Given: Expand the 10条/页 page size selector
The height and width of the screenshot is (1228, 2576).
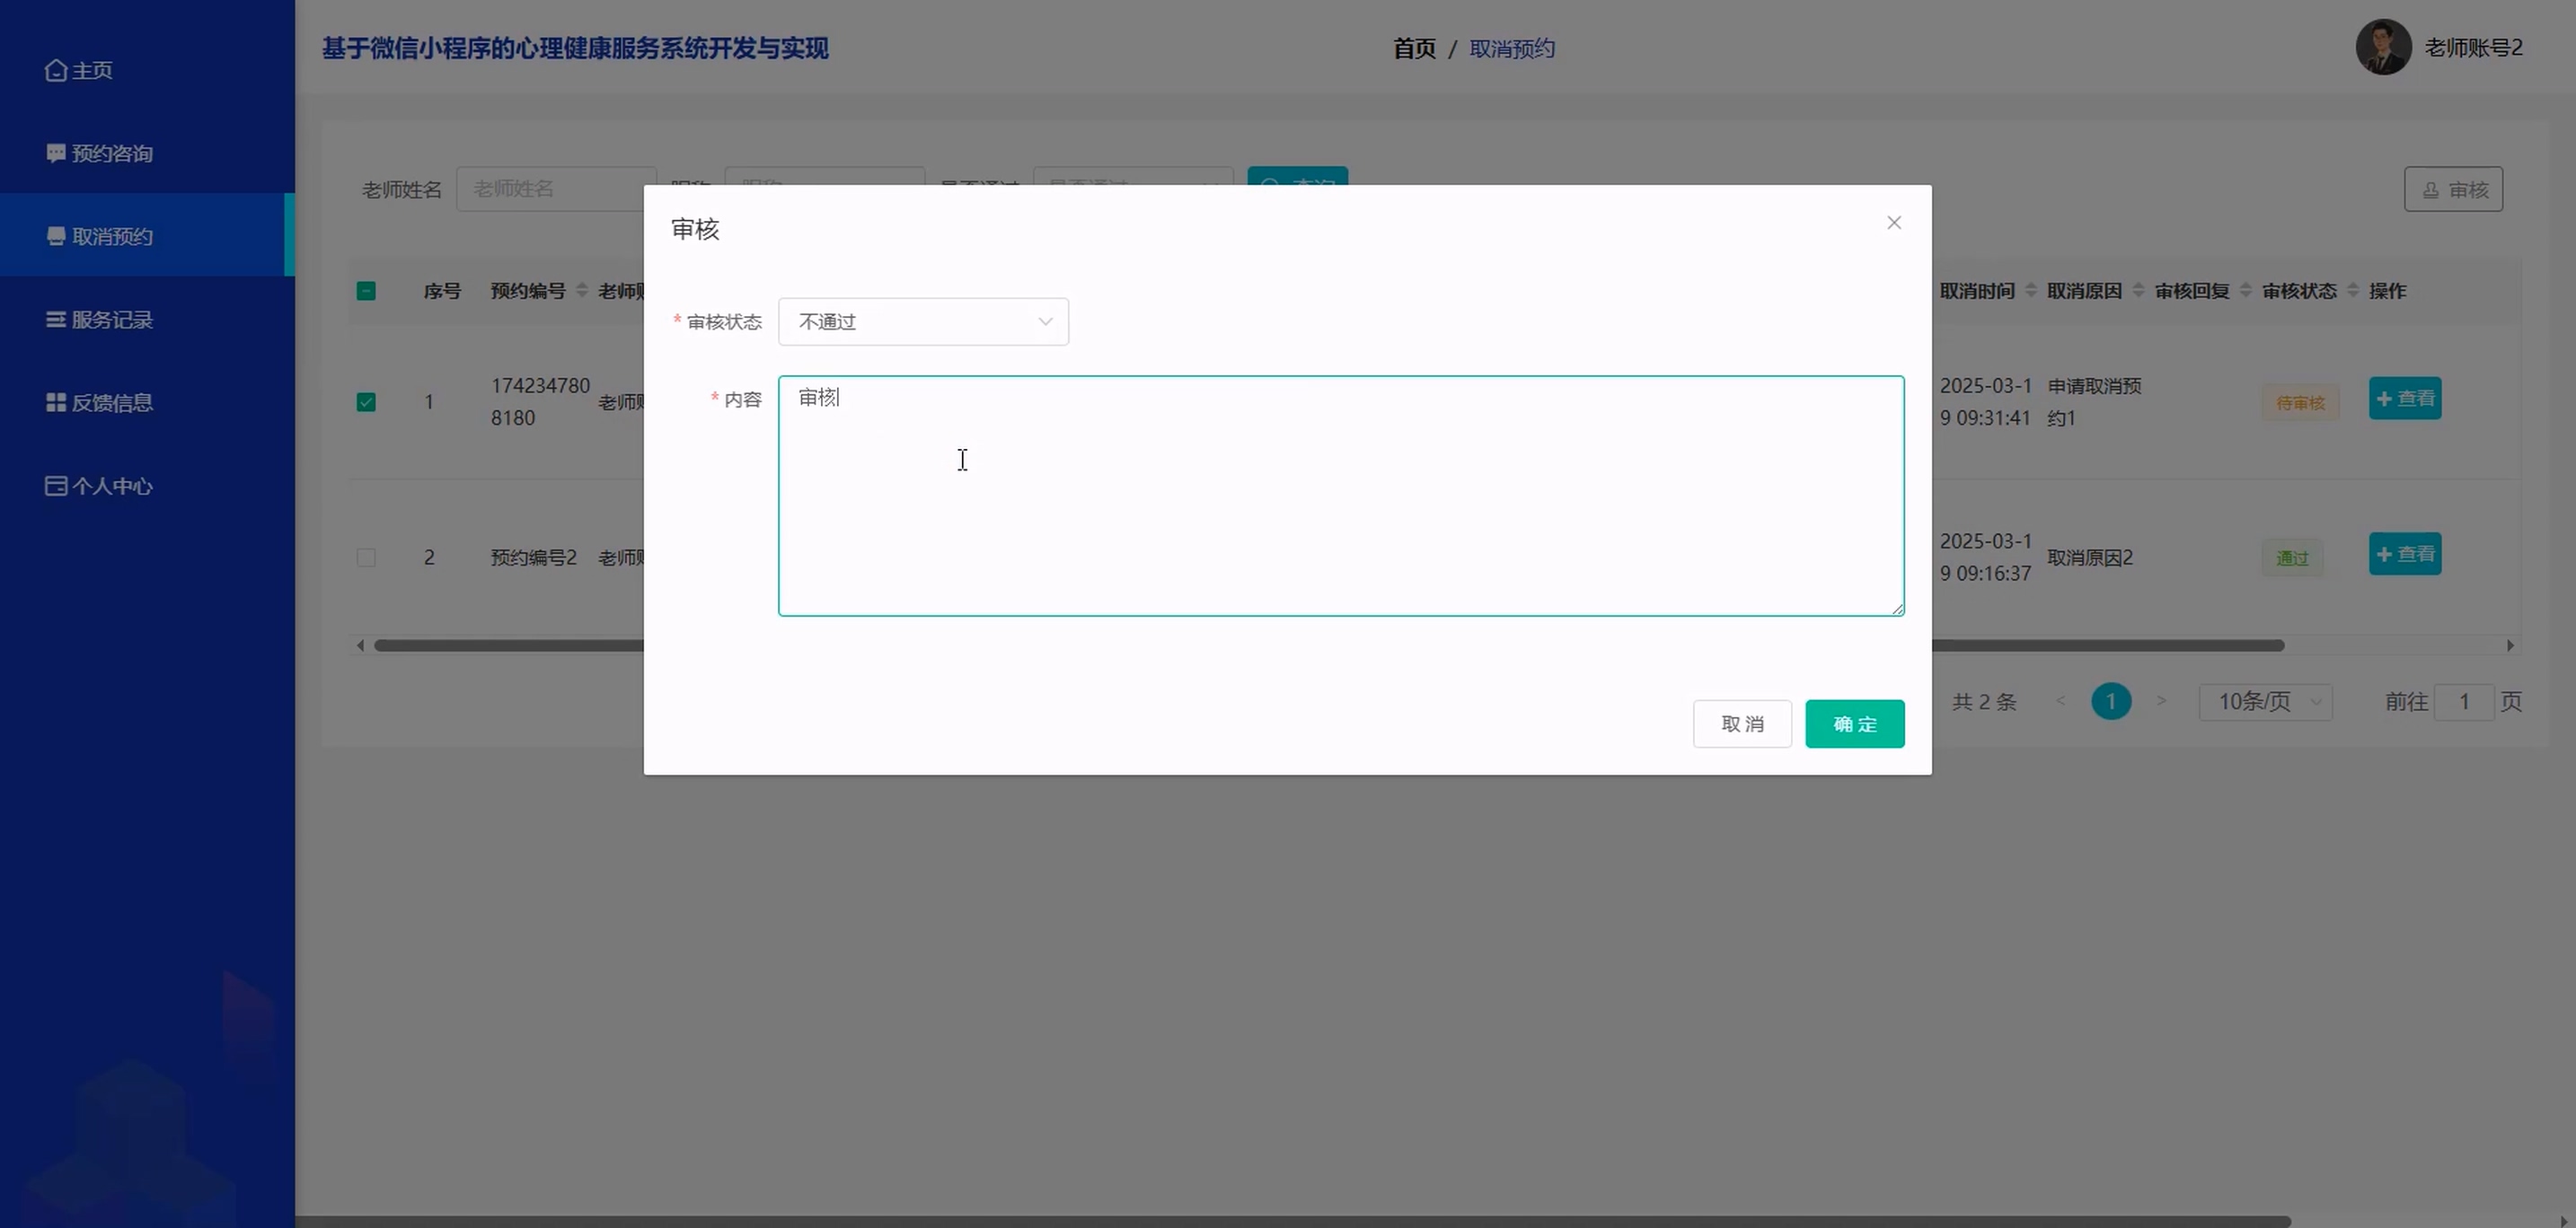Looking at the screenshot, I should tap(2265, 701).
